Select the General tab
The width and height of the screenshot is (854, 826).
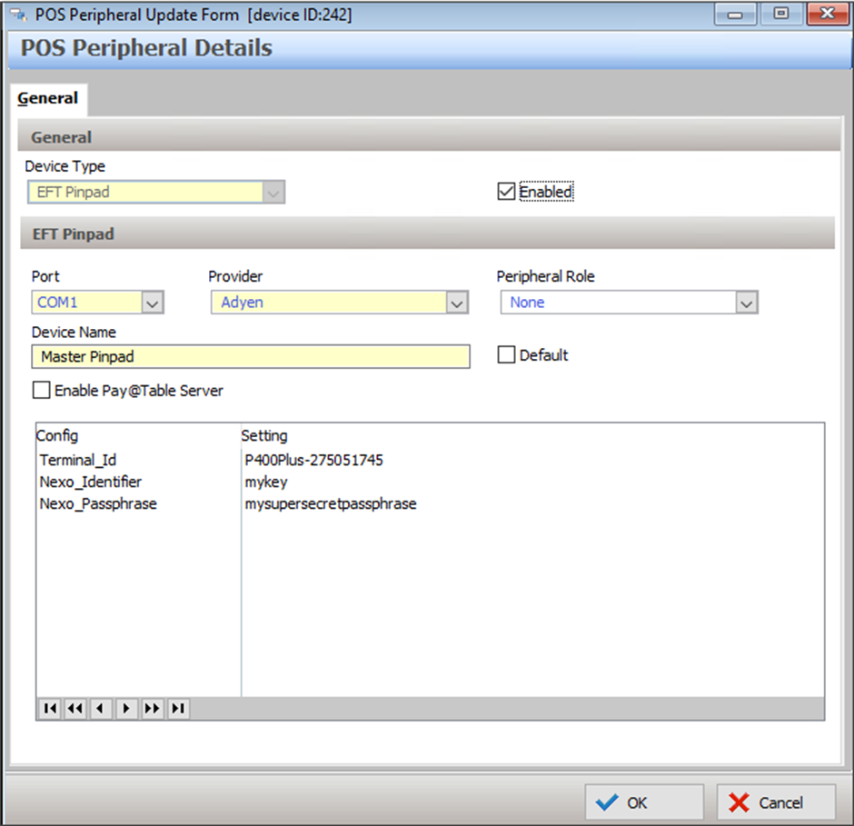[48, 98]
